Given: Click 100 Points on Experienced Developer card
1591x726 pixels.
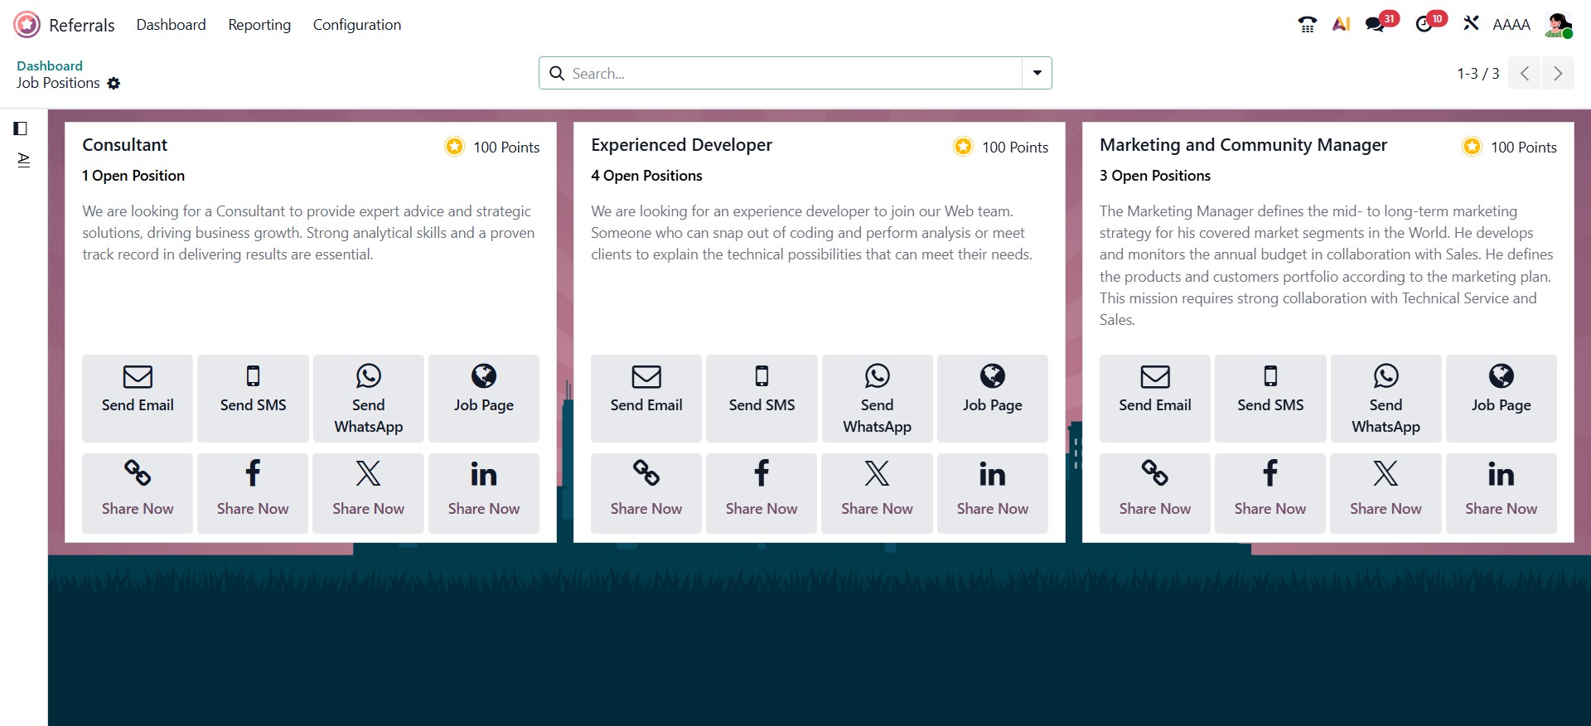Looking at the screenshot, I should (x=1015, y=148).
